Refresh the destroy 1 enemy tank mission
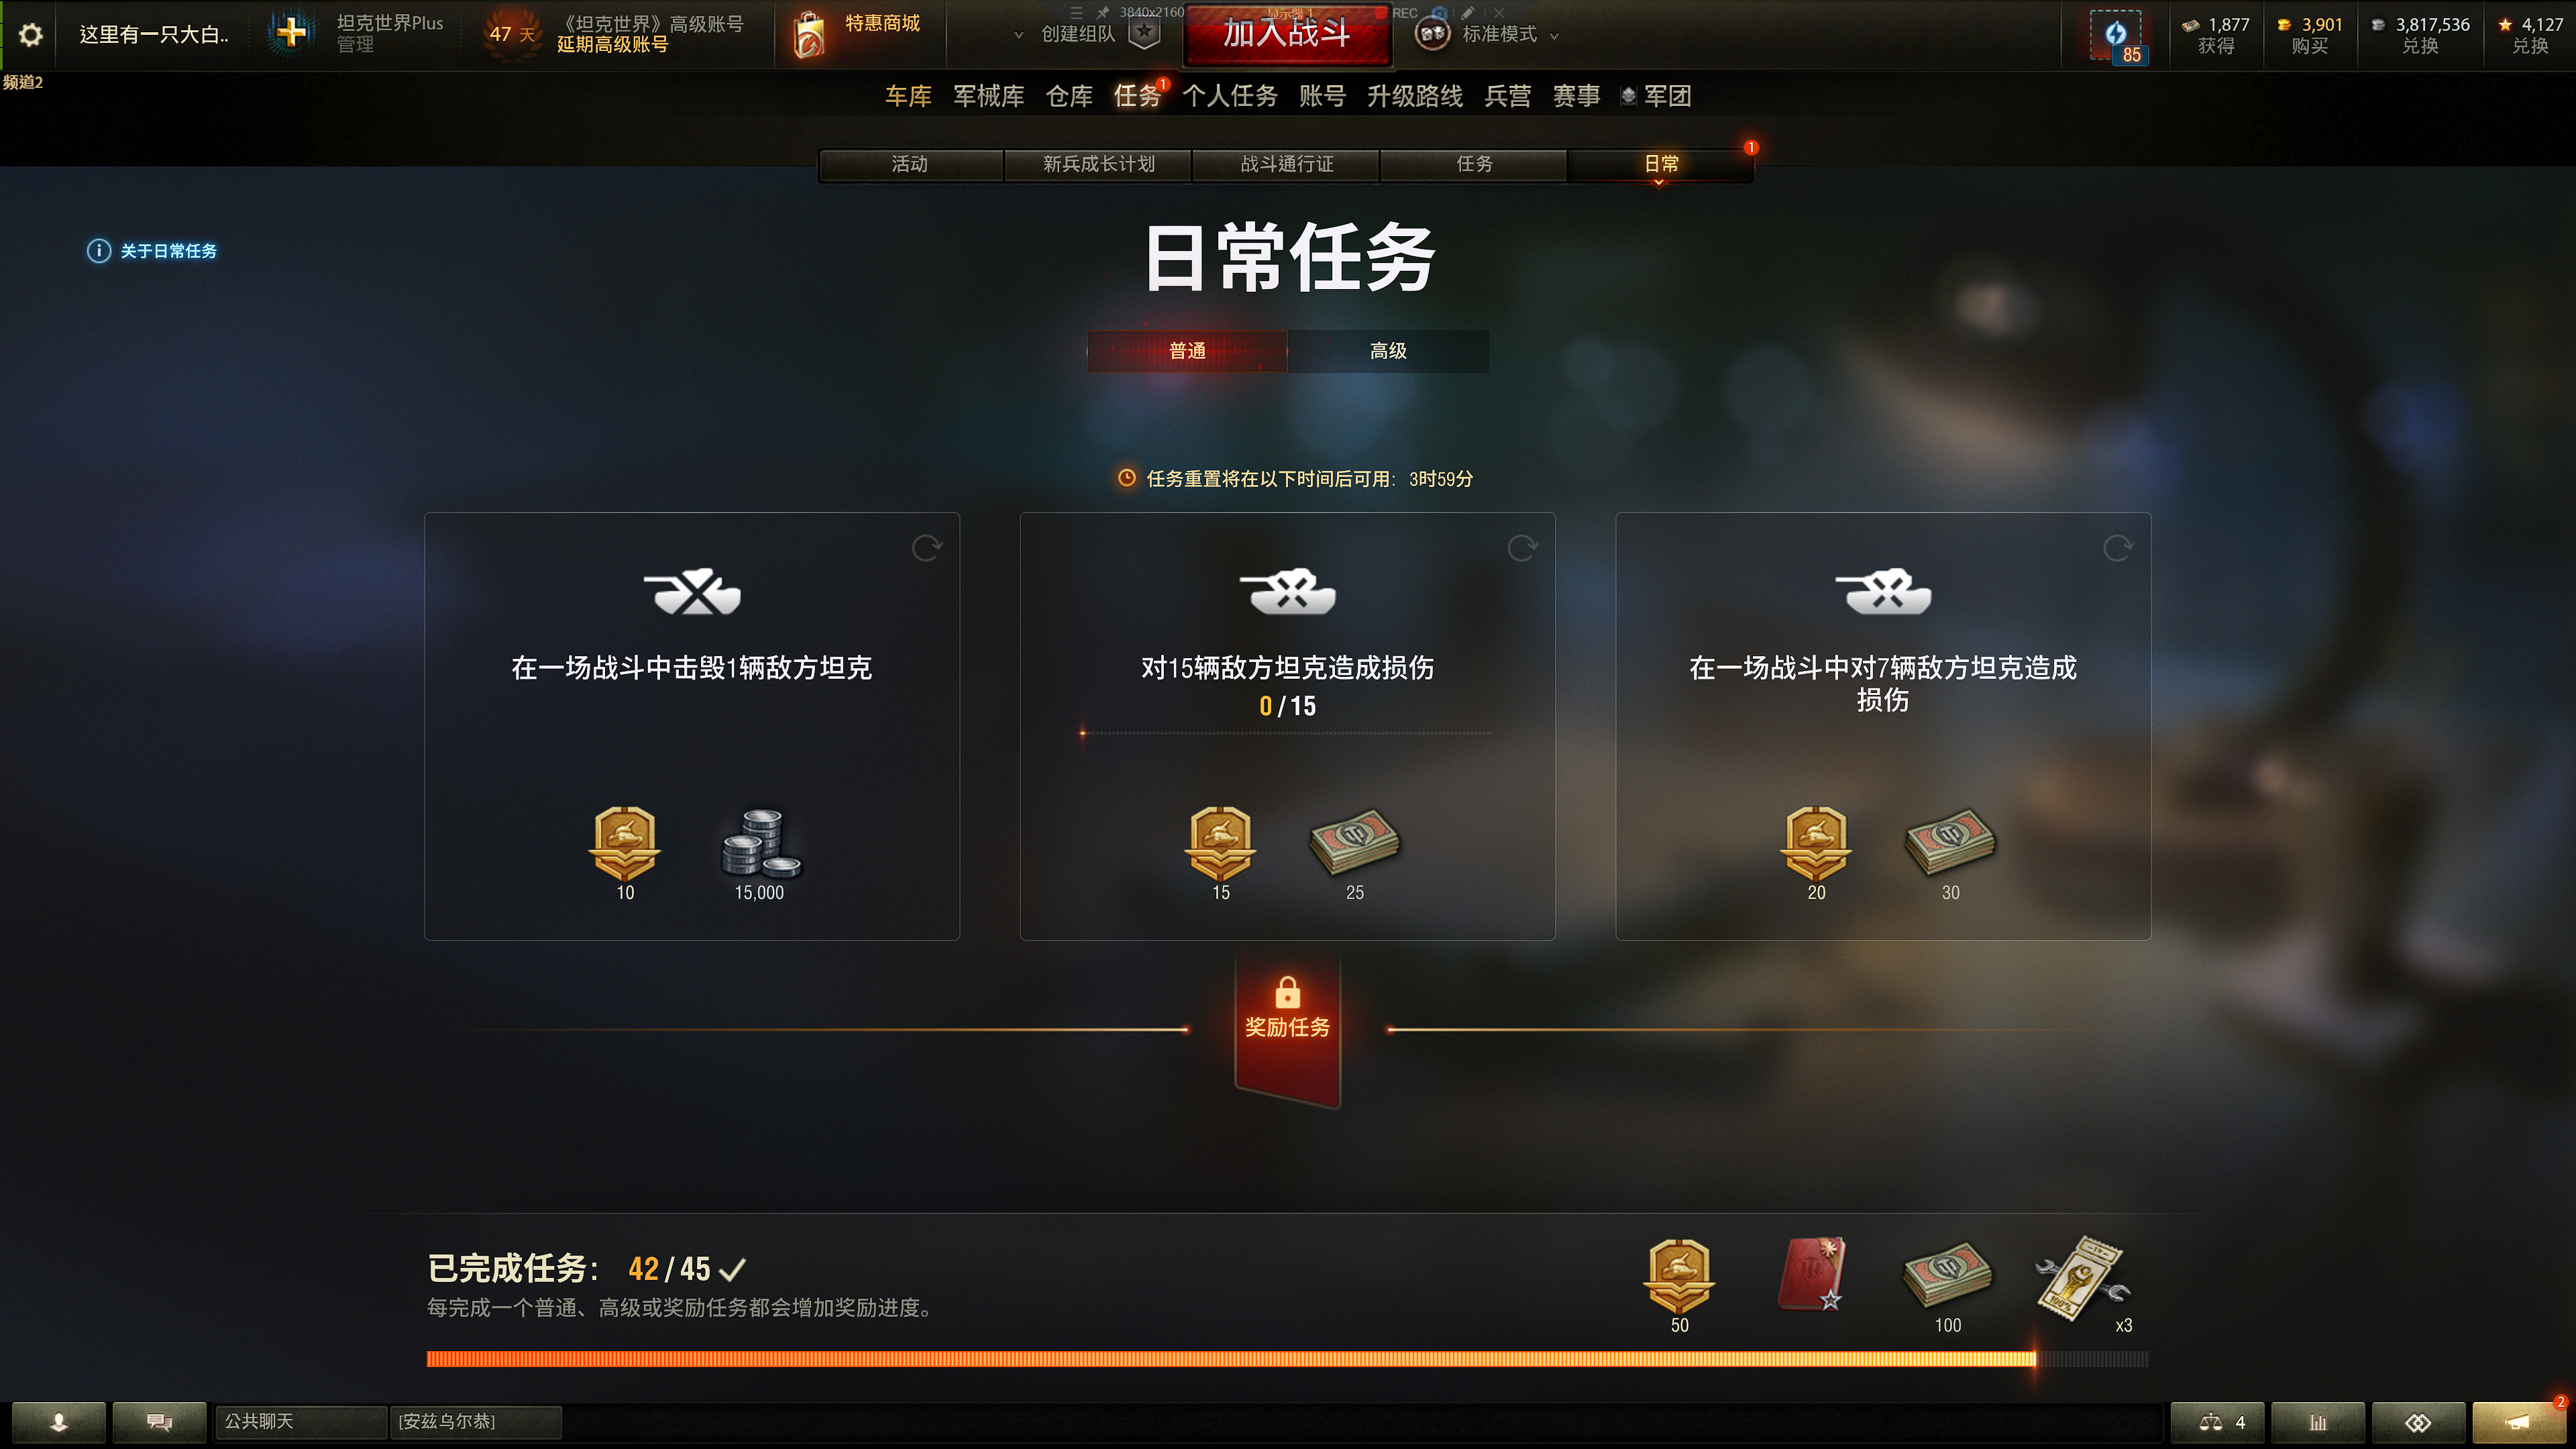 tap(927, 548)
